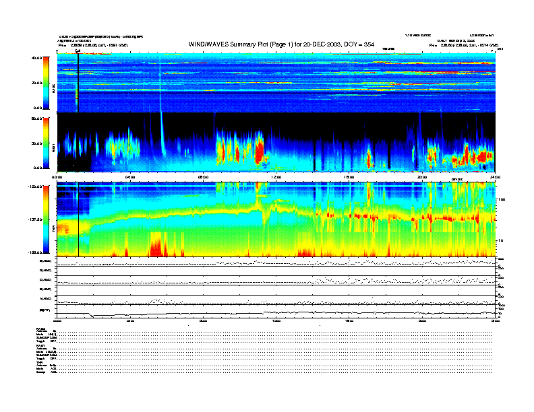Click the RAD1 color scale bar
534x412 pixels.
(x=46, y=143)
